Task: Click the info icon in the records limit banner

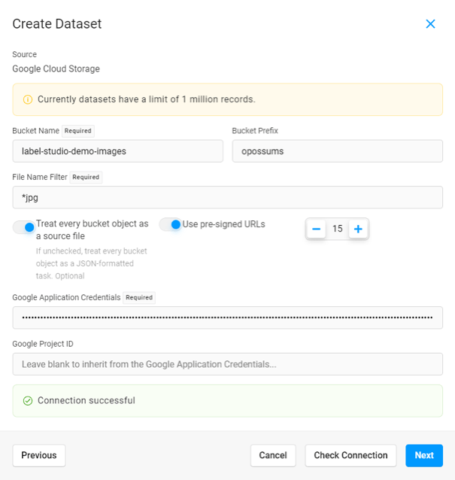Action: [28, 99]
